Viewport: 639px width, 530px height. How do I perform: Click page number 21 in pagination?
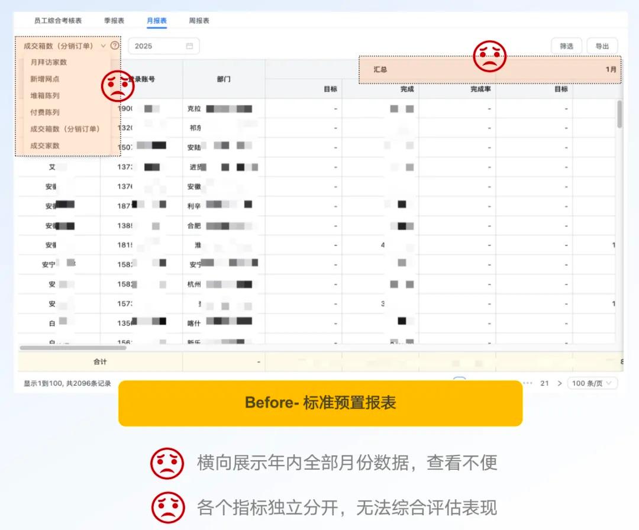(x=546, y=383)
